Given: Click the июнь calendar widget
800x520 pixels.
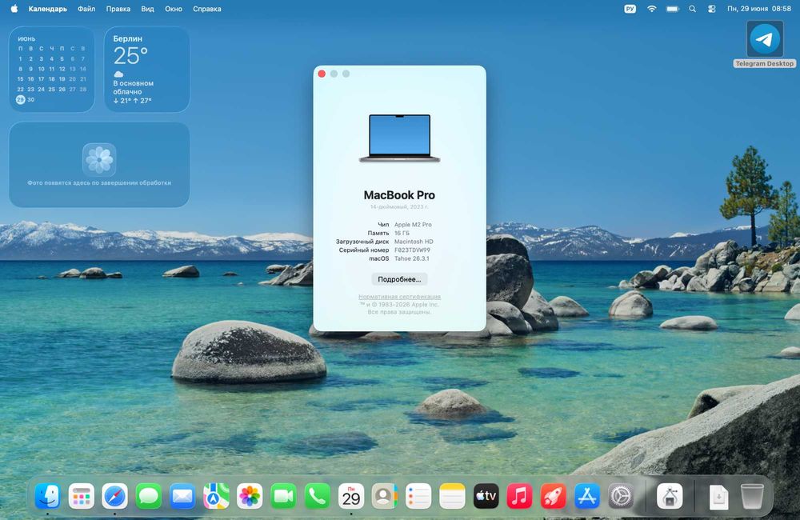Looking at the screenshot, I should (51, 70).
